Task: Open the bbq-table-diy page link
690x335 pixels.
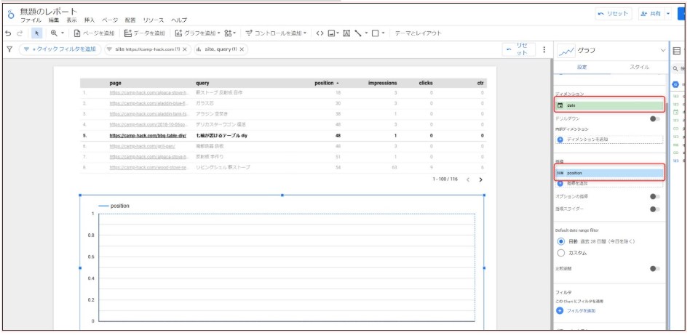Action: 148,136
